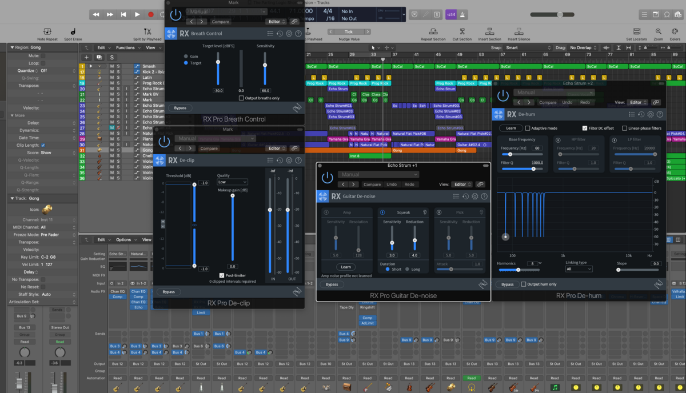Click the Breath Control Sensitivity slider

coord(265,66)
